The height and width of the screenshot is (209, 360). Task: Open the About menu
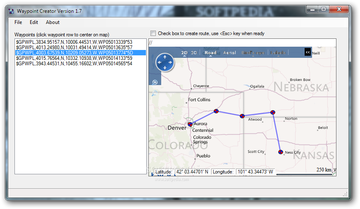tap(52, 22)
